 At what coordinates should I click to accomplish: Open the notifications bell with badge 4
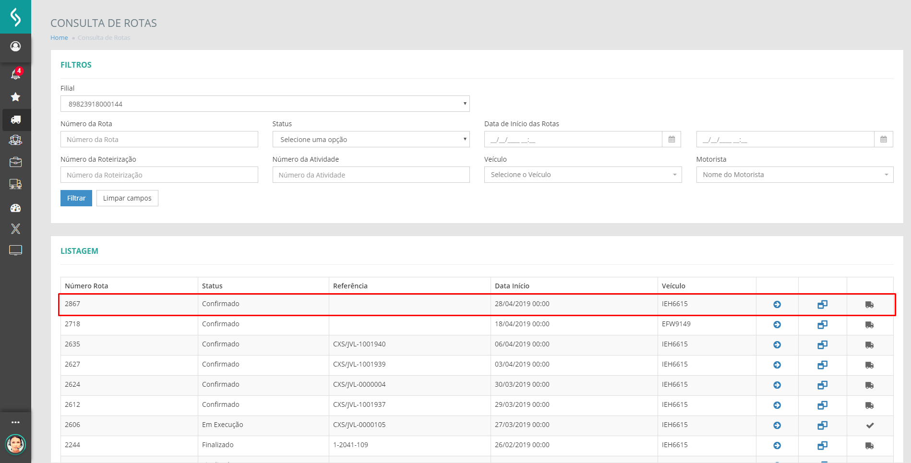[15, 74]
